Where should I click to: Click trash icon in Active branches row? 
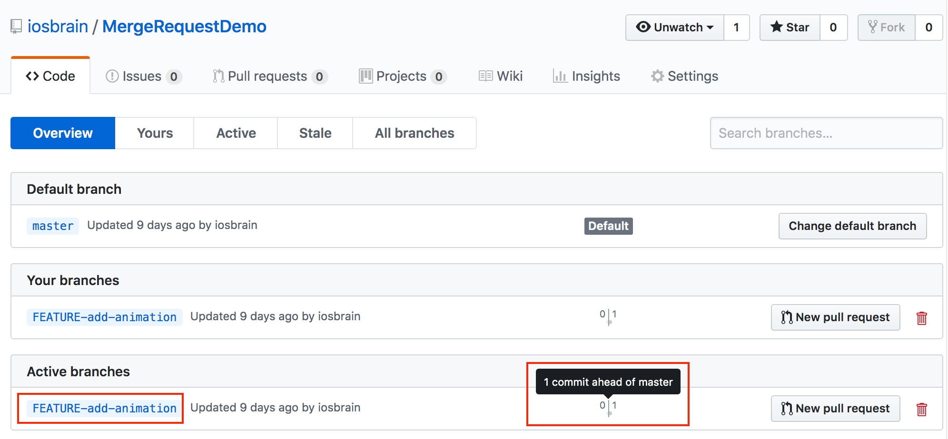pyautogui.click(x=921, y=409)
